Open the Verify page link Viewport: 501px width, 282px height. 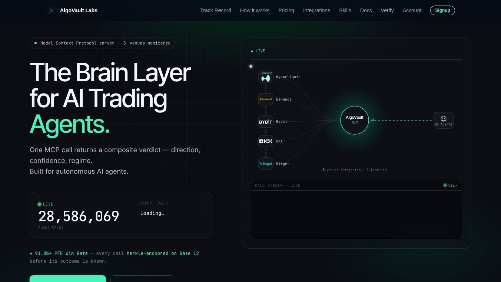point(387,10)
